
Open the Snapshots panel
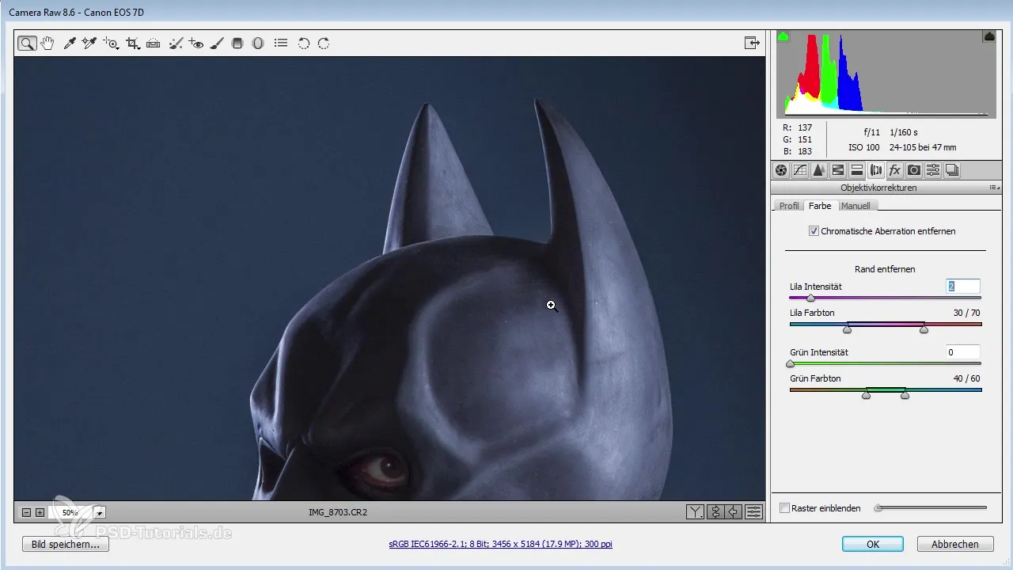point(952,170)
